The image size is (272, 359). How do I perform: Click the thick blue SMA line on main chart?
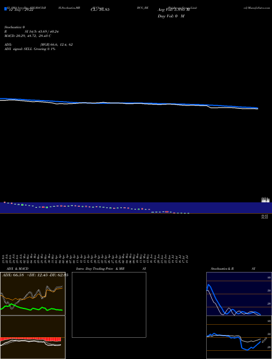(129, 103)
